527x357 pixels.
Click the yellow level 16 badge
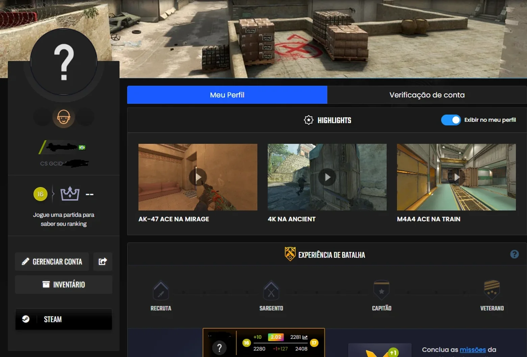coord(40,194)
